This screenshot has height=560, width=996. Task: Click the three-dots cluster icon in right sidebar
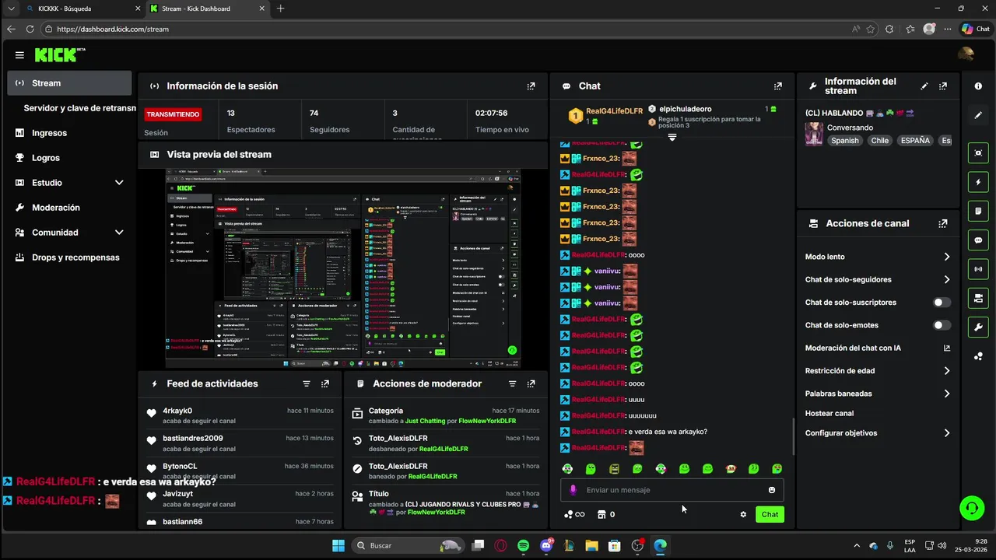[978, 356]
